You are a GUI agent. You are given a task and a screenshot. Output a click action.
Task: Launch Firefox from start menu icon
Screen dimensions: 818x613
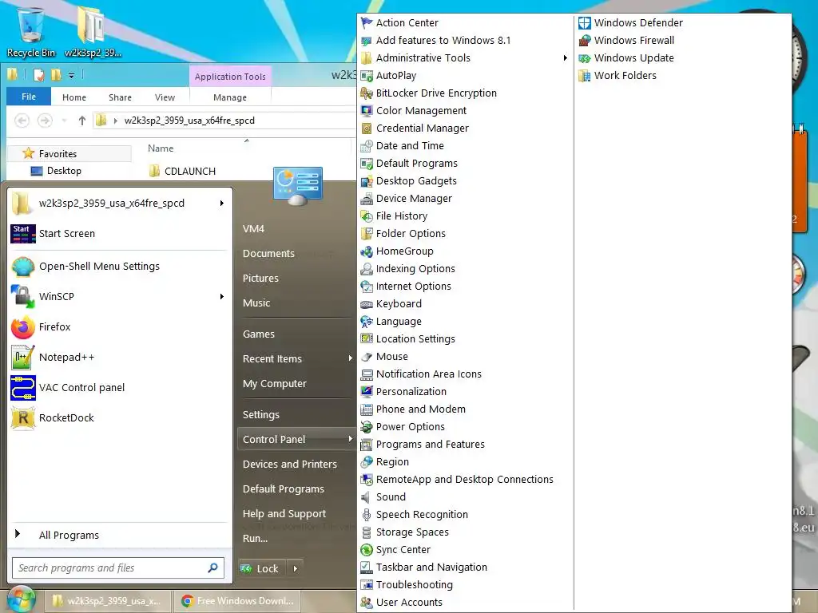click(23, 327)
